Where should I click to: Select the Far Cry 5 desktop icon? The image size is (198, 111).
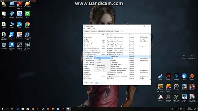click(x=161, y=98)
